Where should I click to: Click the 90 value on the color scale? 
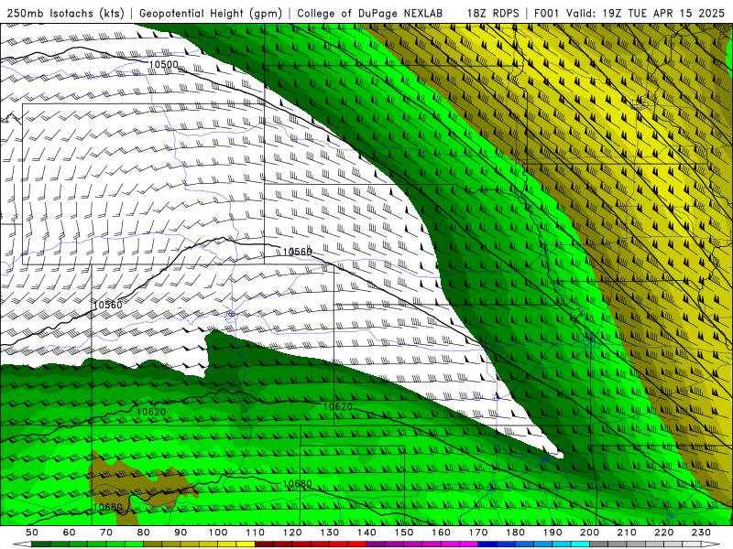coord(181,533)
